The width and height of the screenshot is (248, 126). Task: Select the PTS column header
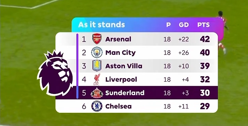(203, 25)
